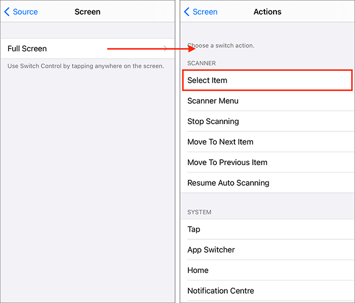Expand Full Screen disclosure chevron
Screen dimensions: 355x303
165,49
